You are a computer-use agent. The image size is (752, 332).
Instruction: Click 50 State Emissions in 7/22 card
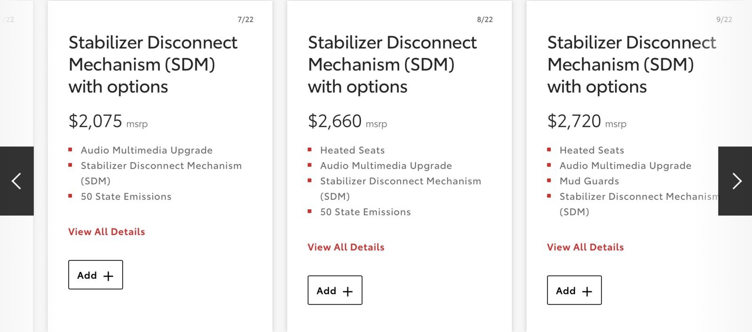pyautogui.click(x=126, y=197)
